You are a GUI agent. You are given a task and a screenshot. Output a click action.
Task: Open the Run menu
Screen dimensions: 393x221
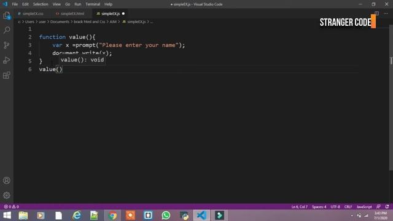78,4
